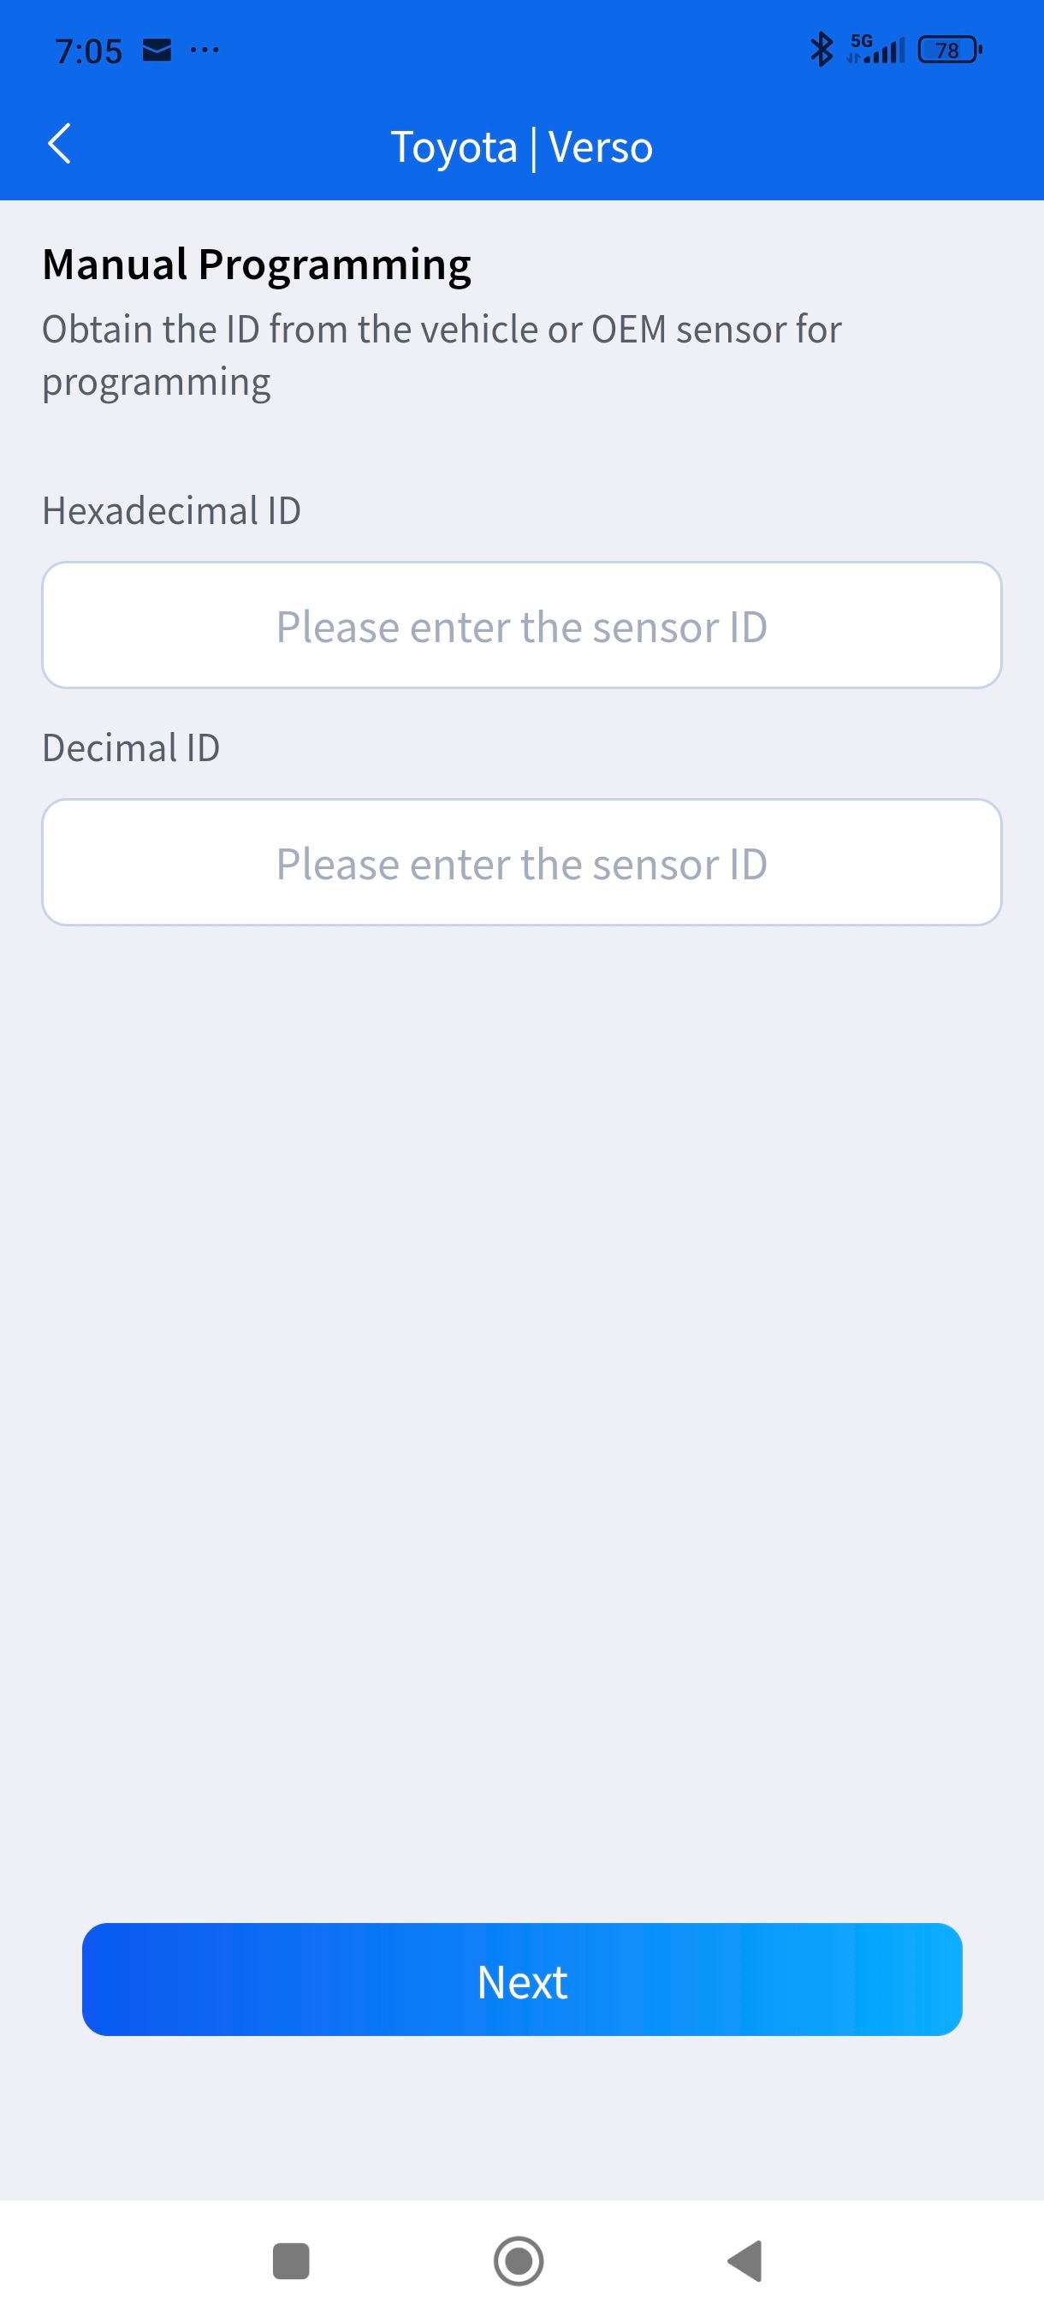This screenshot has width=1044, height=2322.
Task: Tap the Android back triangle button
Action: 746,2260
